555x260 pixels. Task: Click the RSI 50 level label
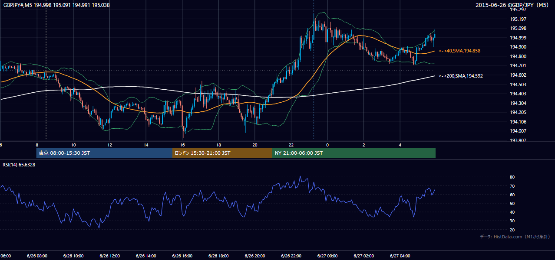(512, 203)
